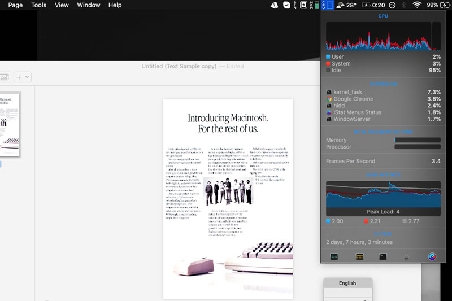Click the Introducing Macintosh headline on page

(x=228, y=123)
